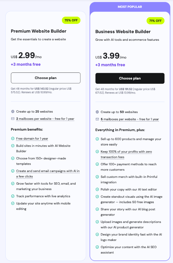The width and height of the screenshot is (173, 263).
Task: Choose the Premium Website Builder plan
Action: (x=46, y=78)
